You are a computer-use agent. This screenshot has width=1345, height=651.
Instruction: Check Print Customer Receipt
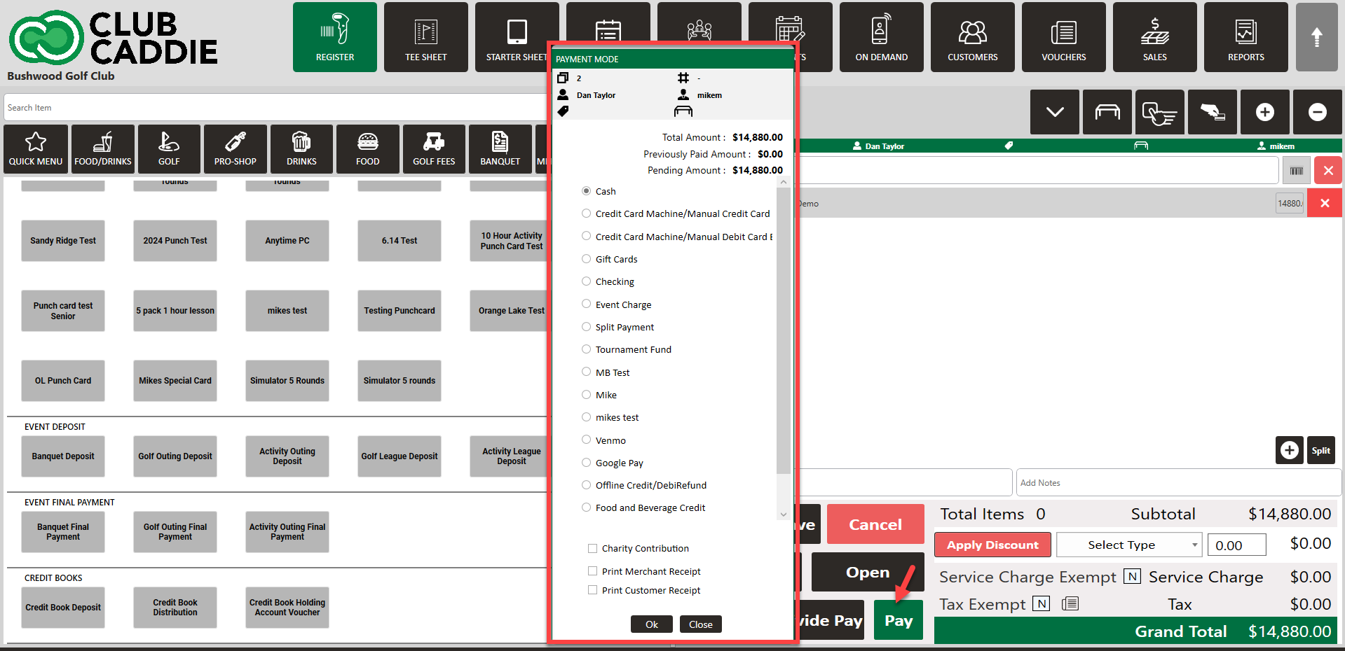pyautogui.click(x=593, y=590)
